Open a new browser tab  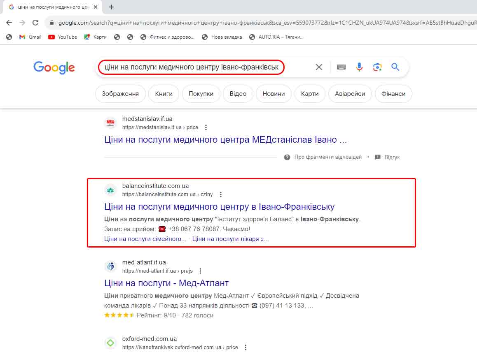tap(111, 7)
